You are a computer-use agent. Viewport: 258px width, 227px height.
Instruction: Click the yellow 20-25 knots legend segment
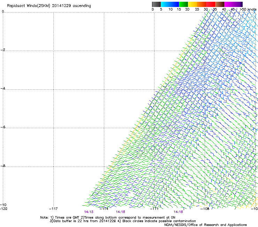pyautogui.click(x=192, y=4)
